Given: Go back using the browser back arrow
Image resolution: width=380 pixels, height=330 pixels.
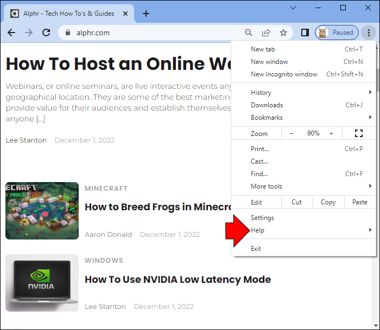Looking at the screenshot, I should [x=11, y=33].
